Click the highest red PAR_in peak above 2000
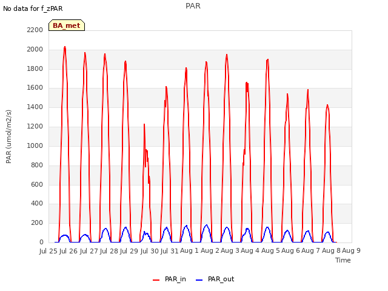Viewport: 388px width, 291px height. tap(65, 47)
